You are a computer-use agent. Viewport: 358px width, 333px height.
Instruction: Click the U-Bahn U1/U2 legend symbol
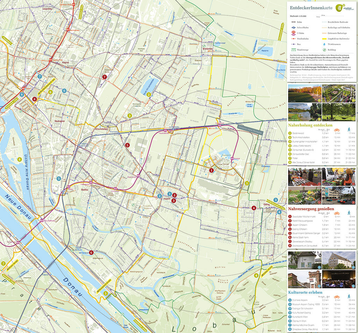tap(294, 33)
